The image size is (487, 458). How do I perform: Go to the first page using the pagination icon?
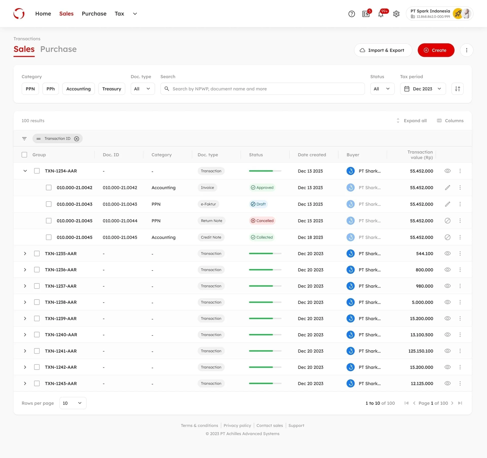click(406, 403)
